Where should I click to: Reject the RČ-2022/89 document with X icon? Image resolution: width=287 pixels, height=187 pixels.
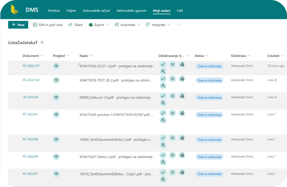click(173, 155)
